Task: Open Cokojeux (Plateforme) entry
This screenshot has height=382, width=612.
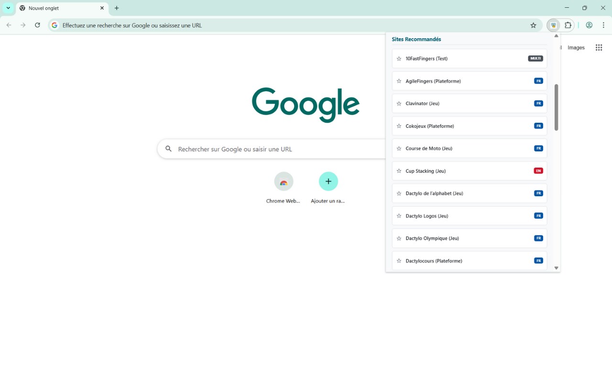Action: tap(469, 126)
